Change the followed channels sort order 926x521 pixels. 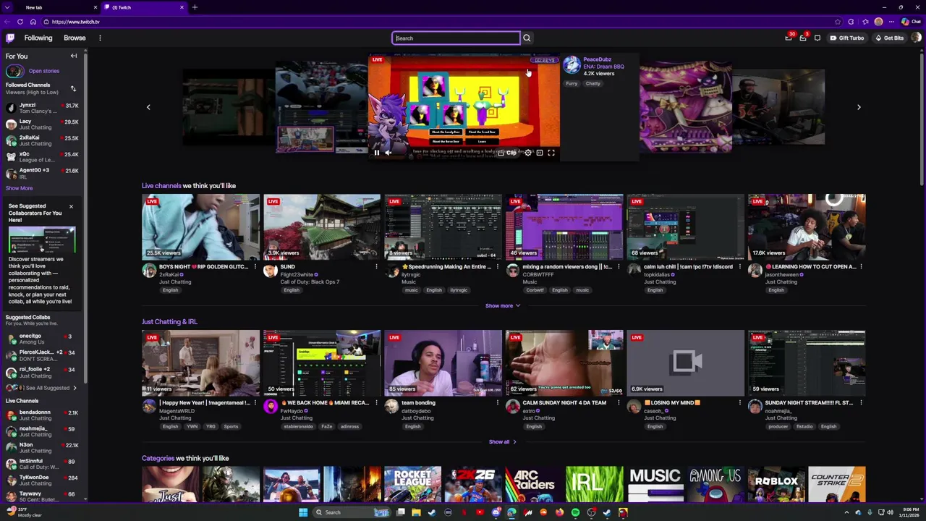tap(73, 88)
